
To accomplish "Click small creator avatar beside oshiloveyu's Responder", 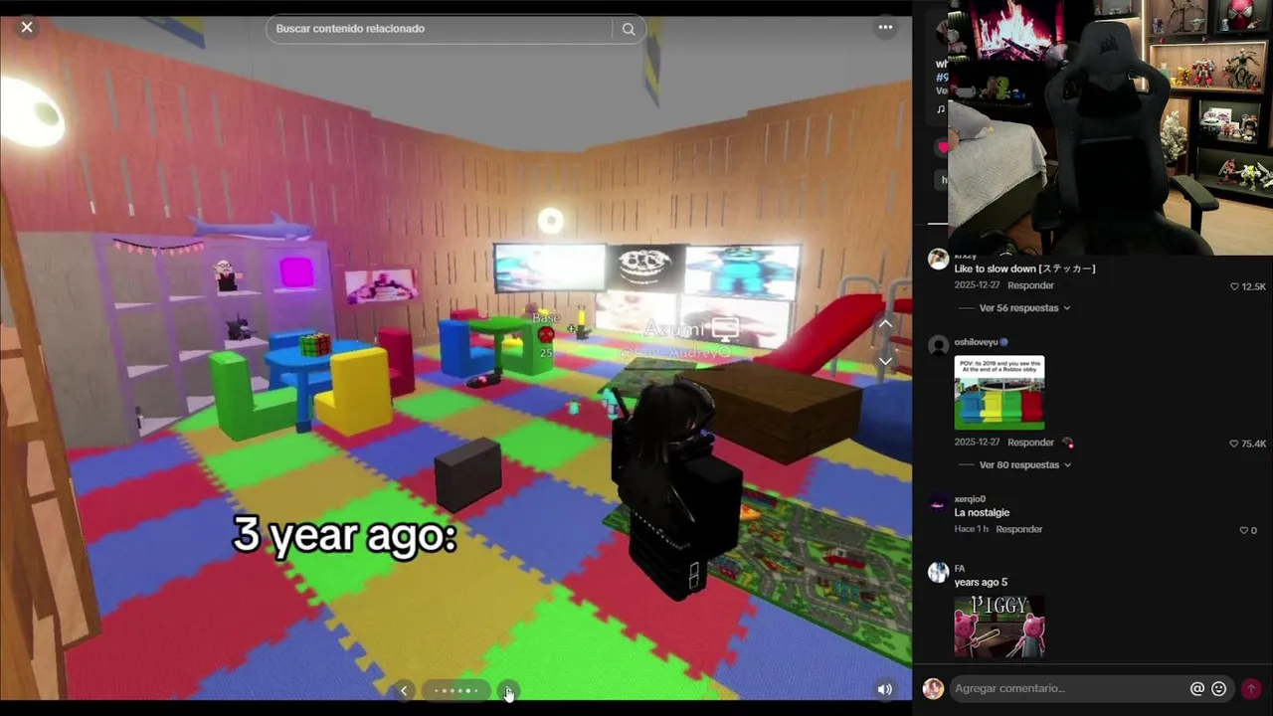I will 1068,443.
